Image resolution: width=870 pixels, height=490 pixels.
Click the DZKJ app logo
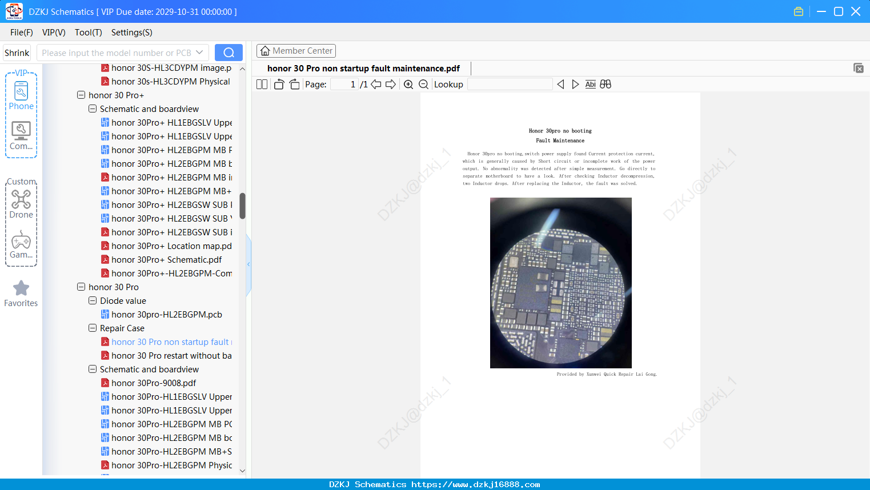pos(14,11)
